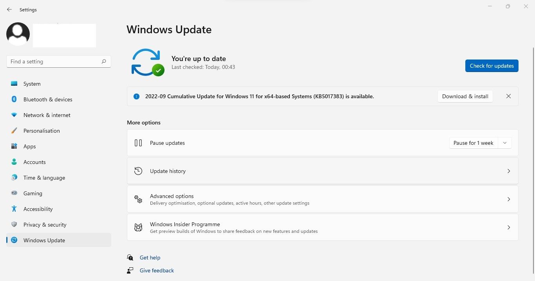Click the Windows Update page title

coord(169,29)
